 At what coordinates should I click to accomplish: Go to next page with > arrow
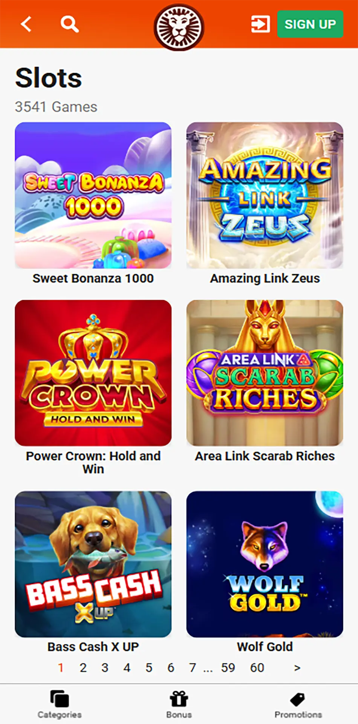coord(297,668)
